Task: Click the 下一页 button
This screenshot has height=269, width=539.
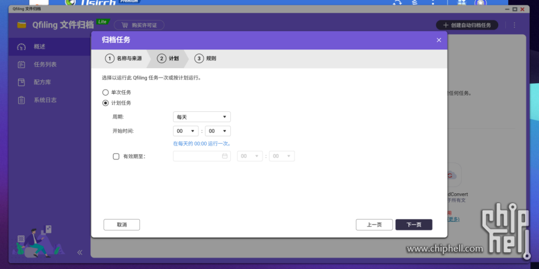Action: (414, 225)
